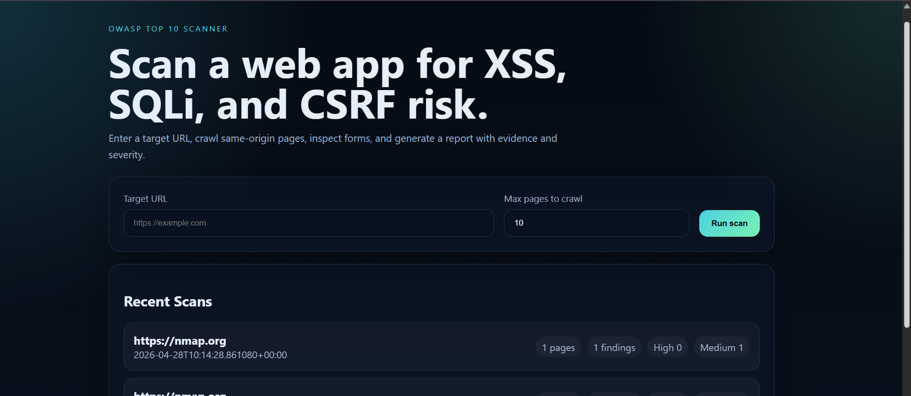911x396 pixels.
Task: Click the description text starting 'Enter a target URL'
Action: tap(333, 147)
